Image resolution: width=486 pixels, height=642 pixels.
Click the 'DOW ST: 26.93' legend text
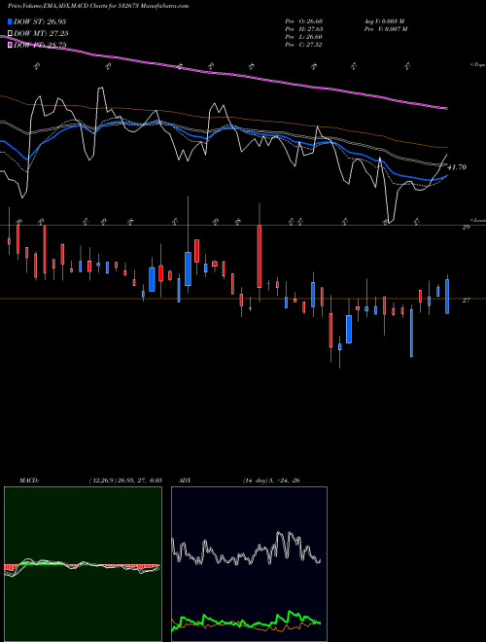(x=40, y=21)
